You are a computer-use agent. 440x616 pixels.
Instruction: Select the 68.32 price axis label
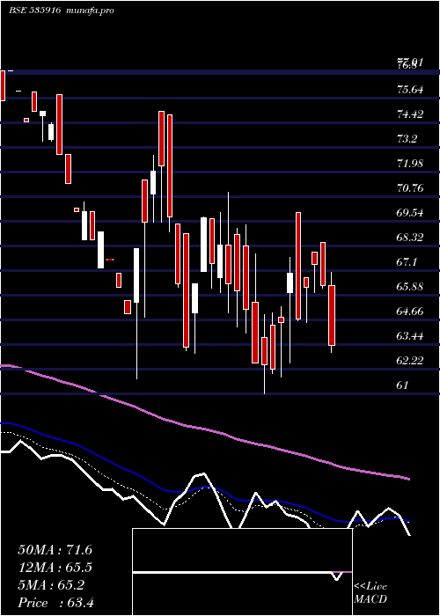410,238
